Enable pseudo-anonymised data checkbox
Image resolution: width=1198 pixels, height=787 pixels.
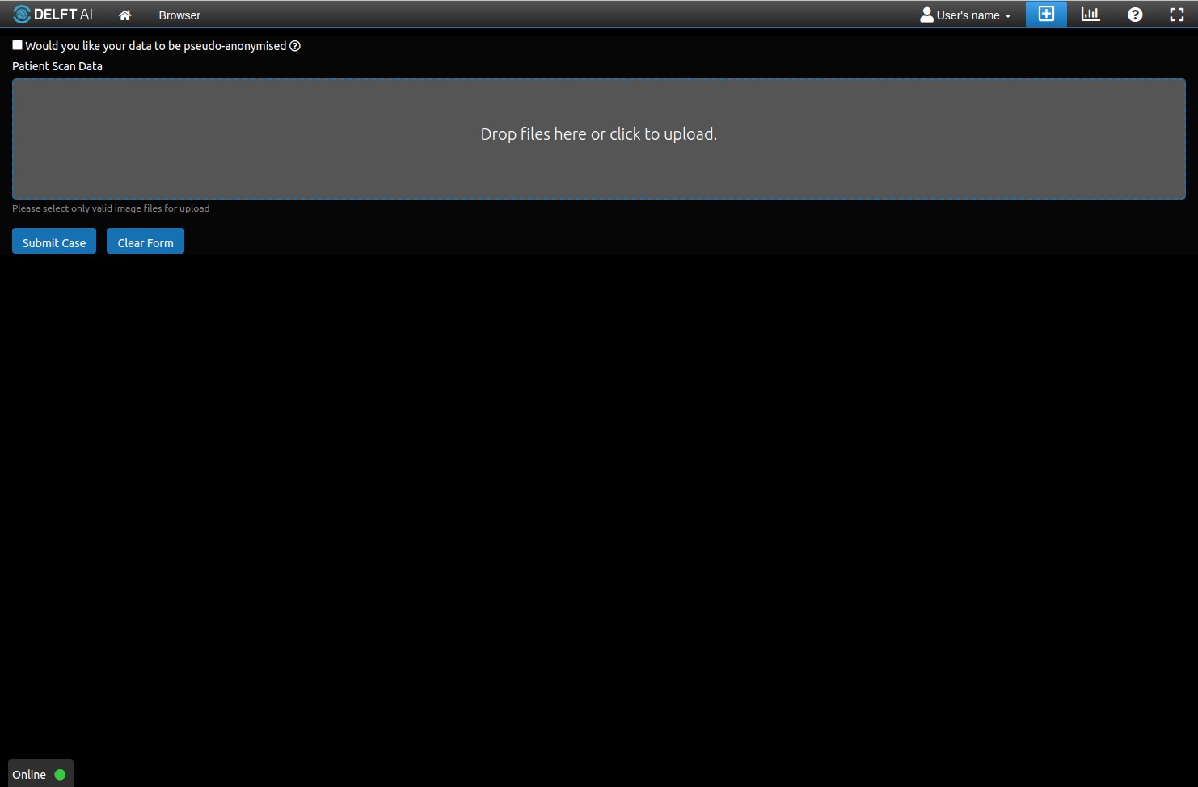[17, 45]
